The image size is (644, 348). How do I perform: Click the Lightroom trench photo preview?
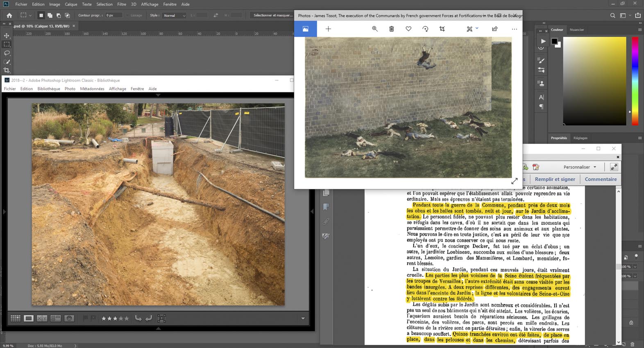[x=158, y=204]
